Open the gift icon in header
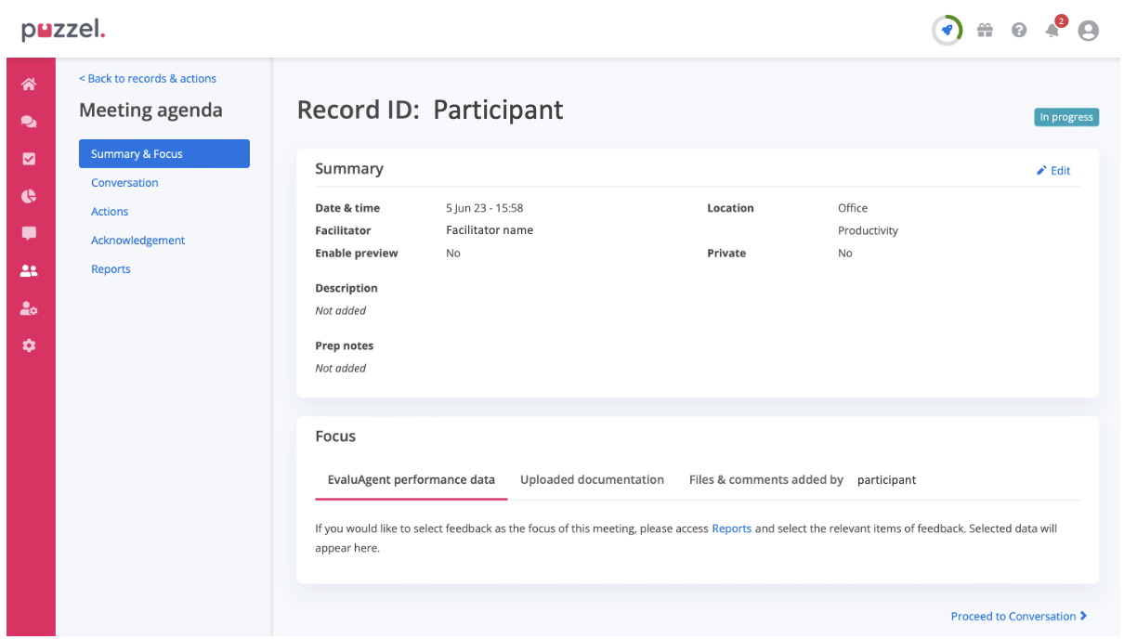The height and width of the screenshot is (639, 1124). [x=985, y=31]
